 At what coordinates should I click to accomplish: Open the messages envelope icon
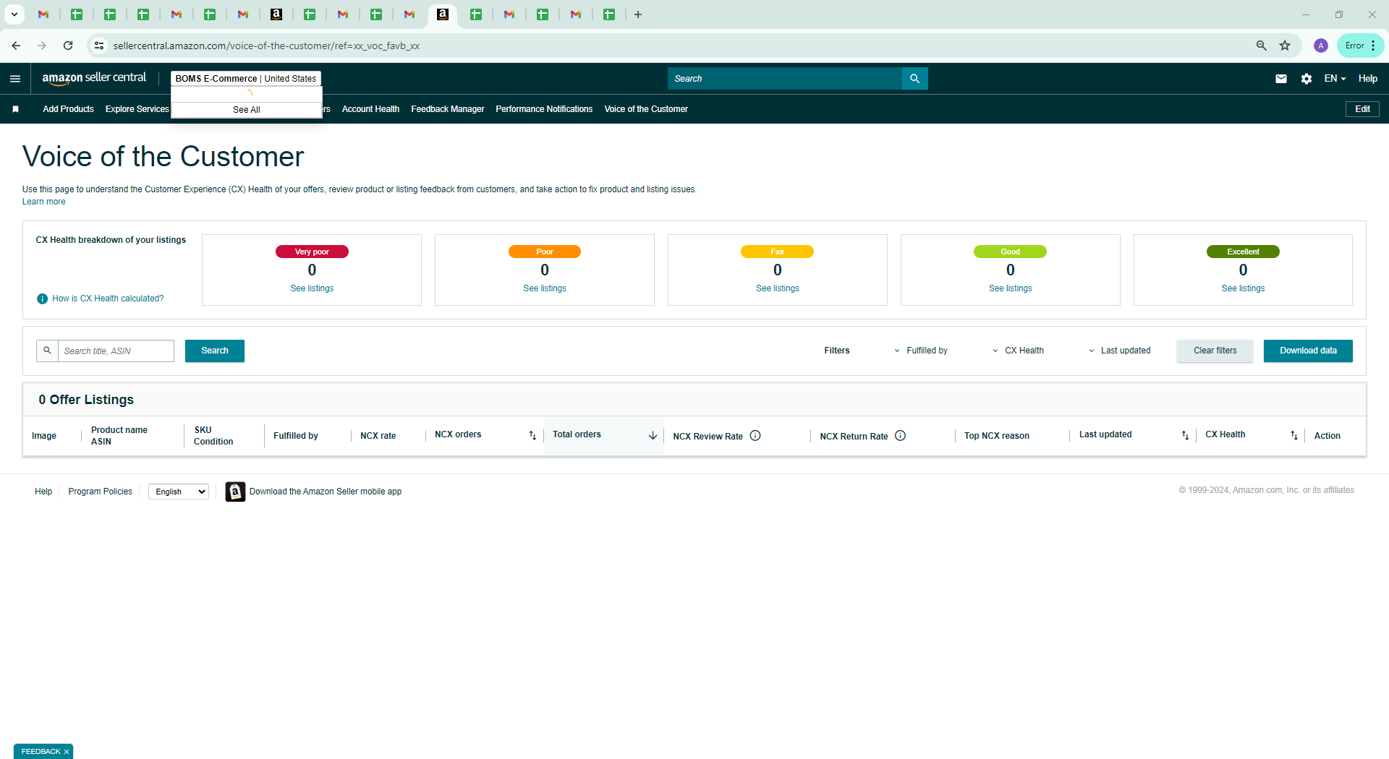pos(1280,79)
